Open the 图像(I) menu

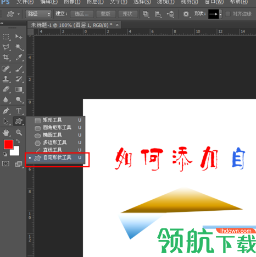(72, 2)
